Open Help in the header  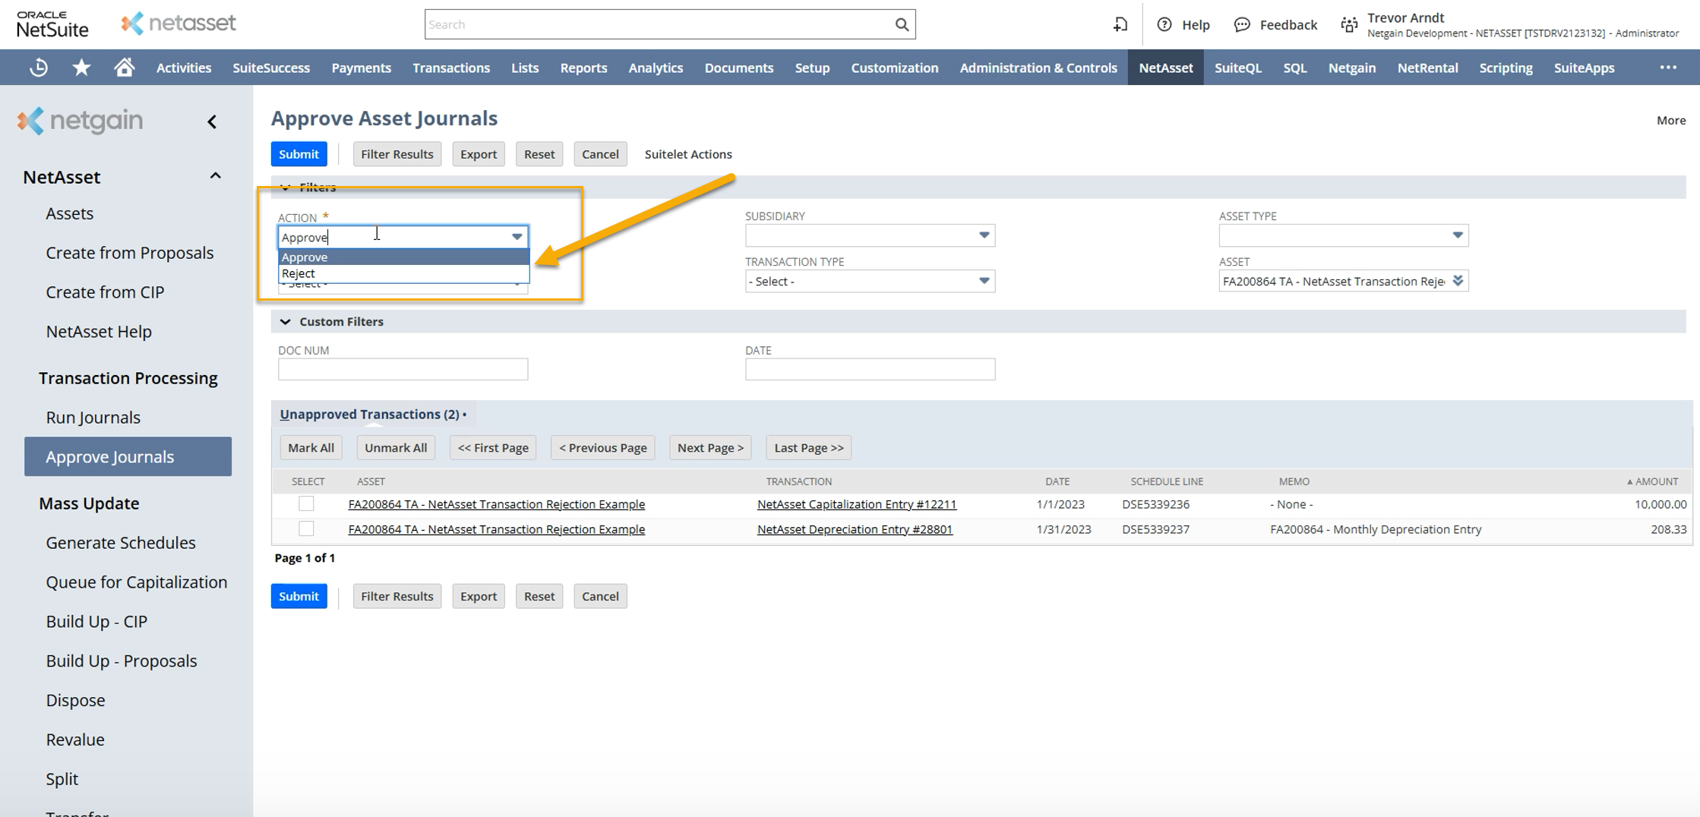(1183, 24)
